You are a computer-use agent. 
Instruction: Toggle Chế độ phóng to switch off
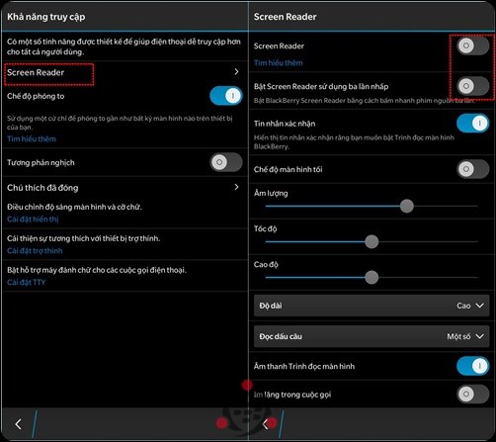coord(226,96)
